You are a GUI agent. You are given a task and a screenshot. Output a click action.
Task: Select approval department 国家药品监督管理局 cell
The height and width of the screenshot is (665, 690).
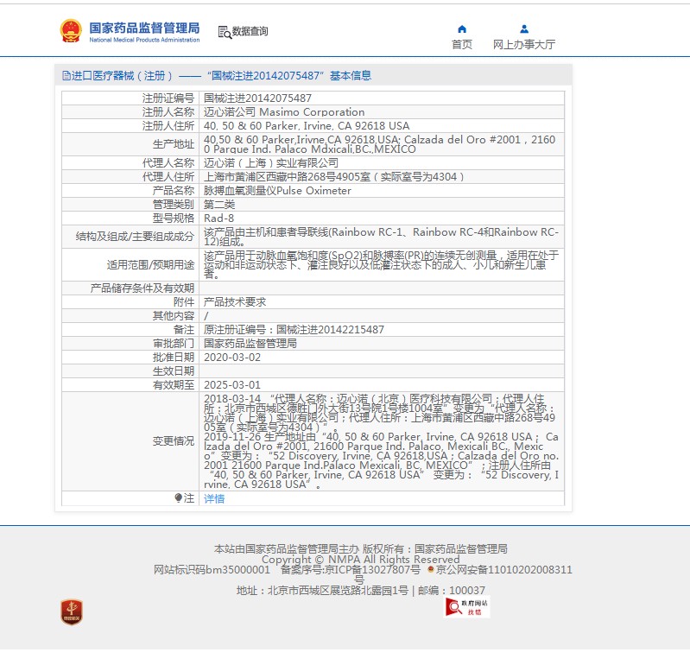tap(250, 343)
